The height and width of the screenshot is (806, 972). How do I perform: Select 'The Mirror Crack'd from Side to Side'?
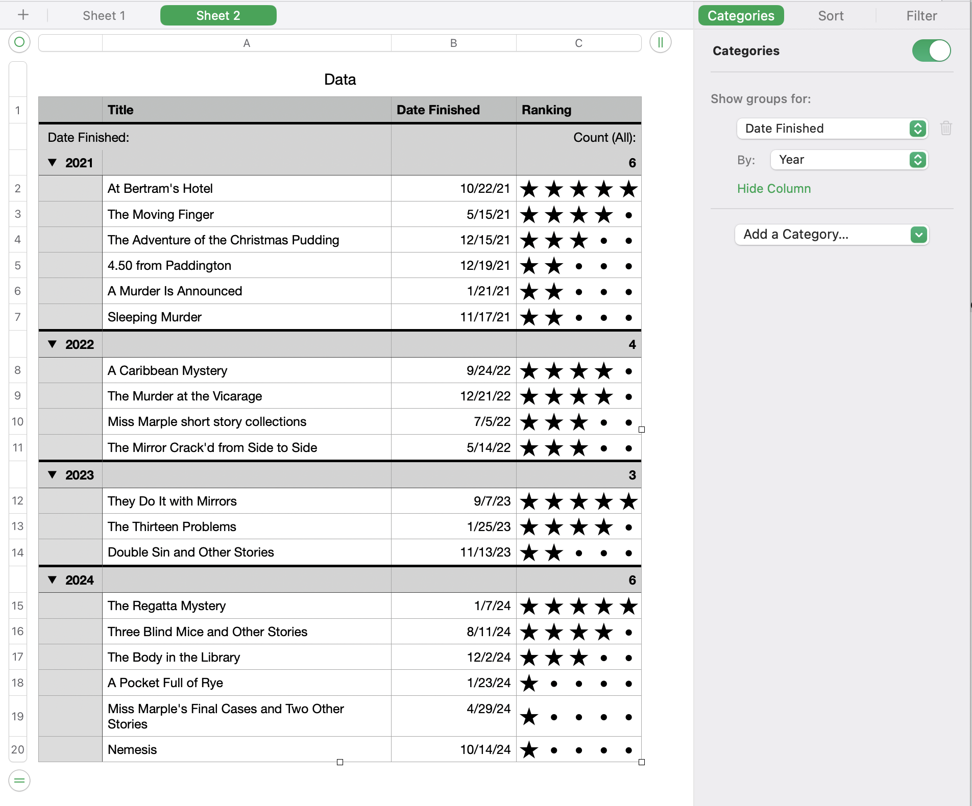coord(247,447)
